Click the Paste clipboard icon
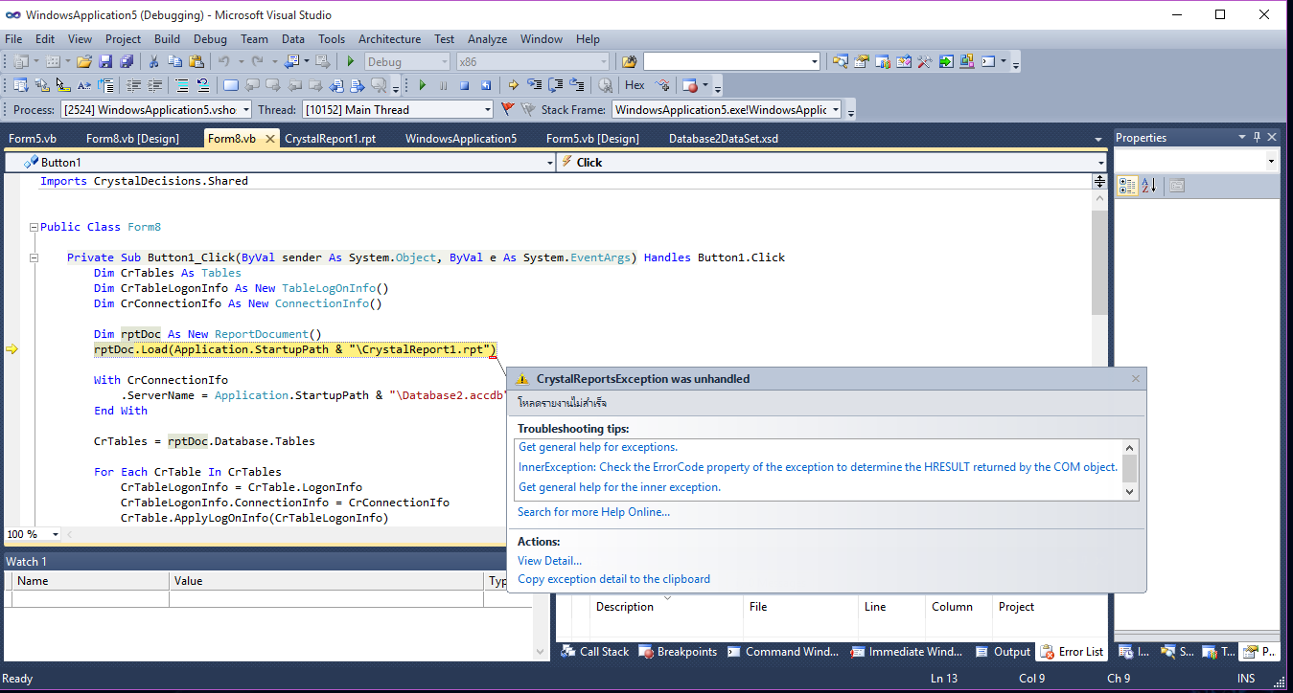This screenshot has width=1293, height=693. [x=196, y=61]
